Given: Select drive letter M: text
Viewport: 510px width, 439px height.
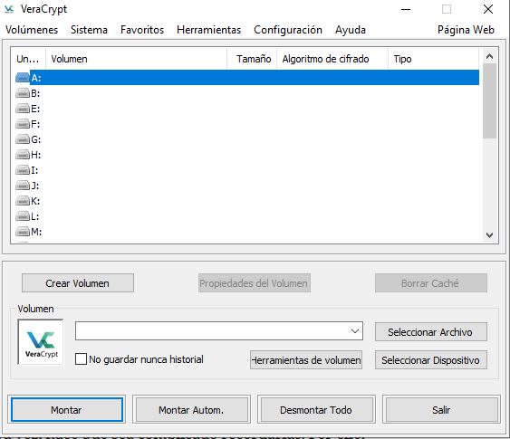Looking at the screenshot, I should 36,232.
